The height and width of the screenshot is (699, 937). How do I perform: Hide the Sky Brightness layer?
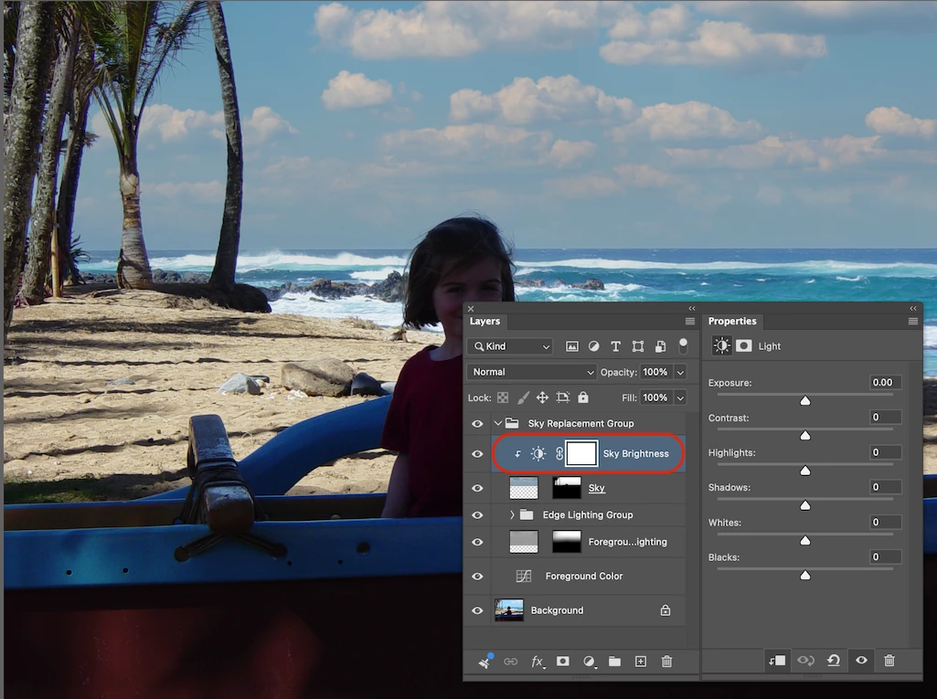[477, 454]
